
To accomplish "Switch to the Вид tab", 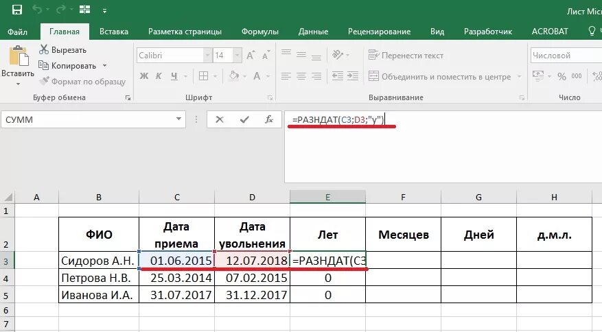I will click(437, 32).
